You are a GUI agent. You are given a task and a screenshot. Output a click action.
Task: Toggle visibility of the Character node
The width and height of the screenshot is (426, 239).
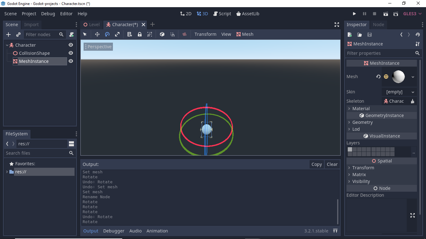pos(71,45)
